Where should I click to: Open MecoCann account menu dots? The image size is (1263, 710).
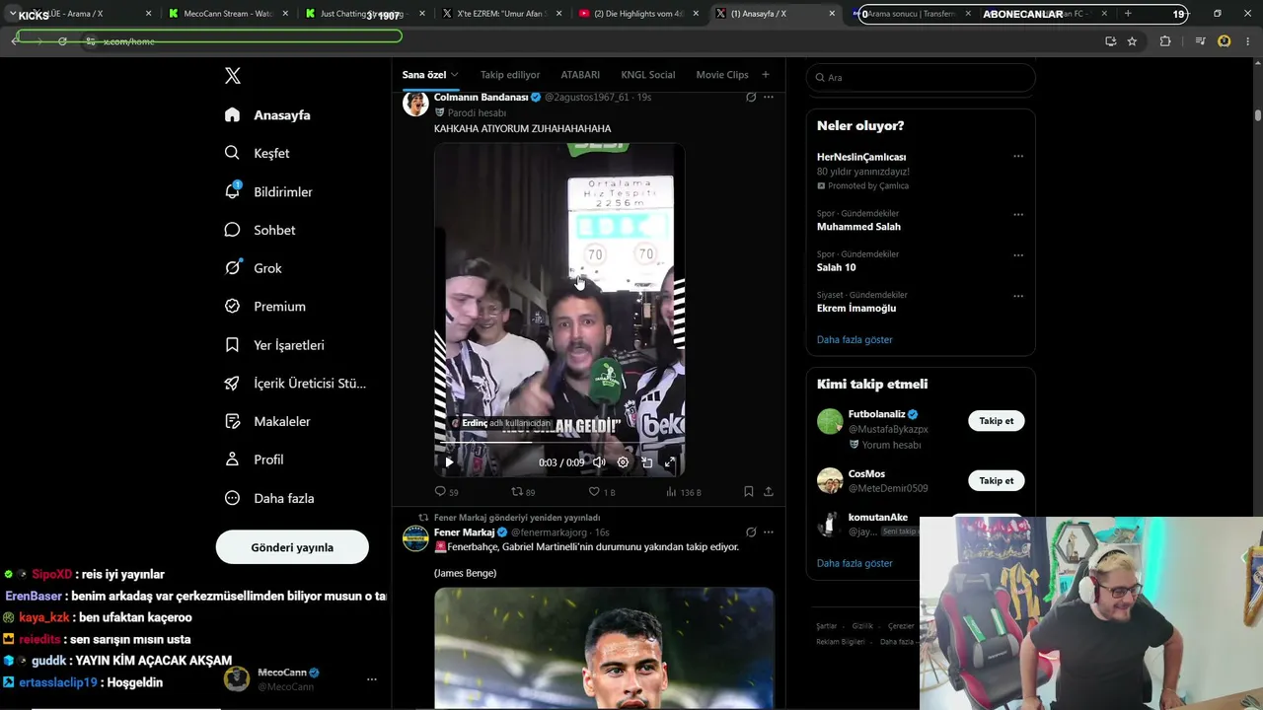(372, 679)
